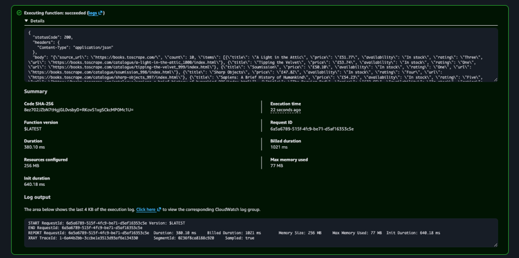This screenshot has height=258, width=519.
Task: Click the Summary heading
Action: pos(35,92)
